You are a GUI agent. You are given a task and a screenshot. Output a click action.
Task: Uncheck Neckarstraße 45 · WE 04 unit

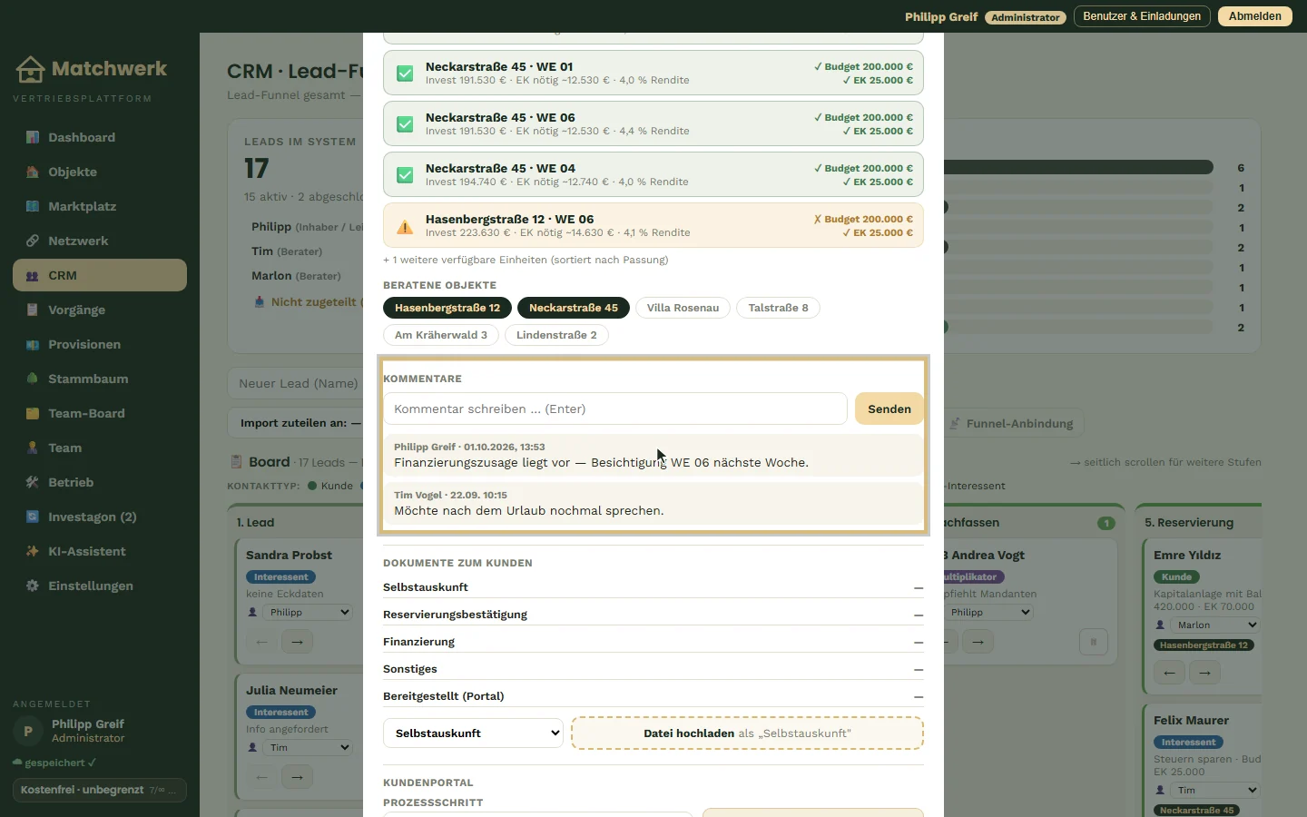point(405,174)
